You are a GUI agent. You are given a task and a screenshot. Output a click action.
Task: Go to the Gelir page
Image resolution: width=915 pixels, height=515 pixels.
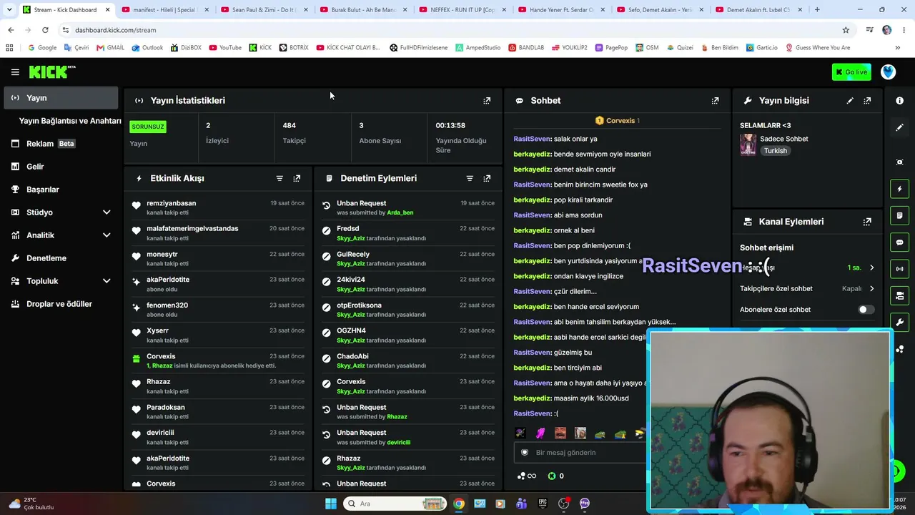click(x=61, y=167)
